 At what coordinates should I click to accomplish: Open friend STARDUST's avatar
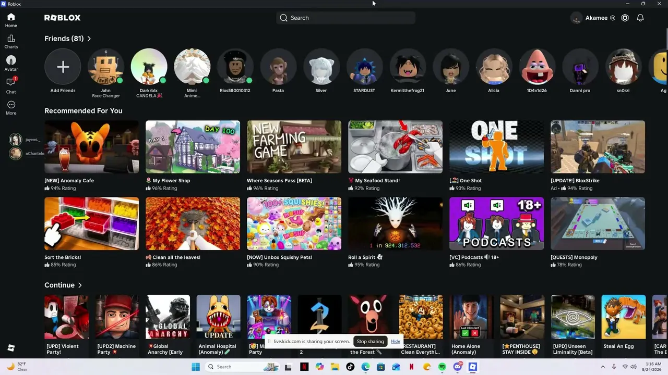pyautogui.click(x=364, y=67)
